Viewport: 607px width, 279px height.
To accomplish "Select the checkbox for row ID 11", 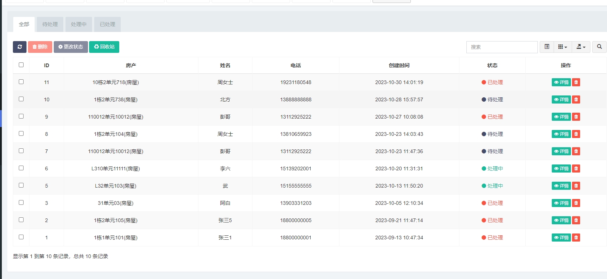I will (21, 82).
